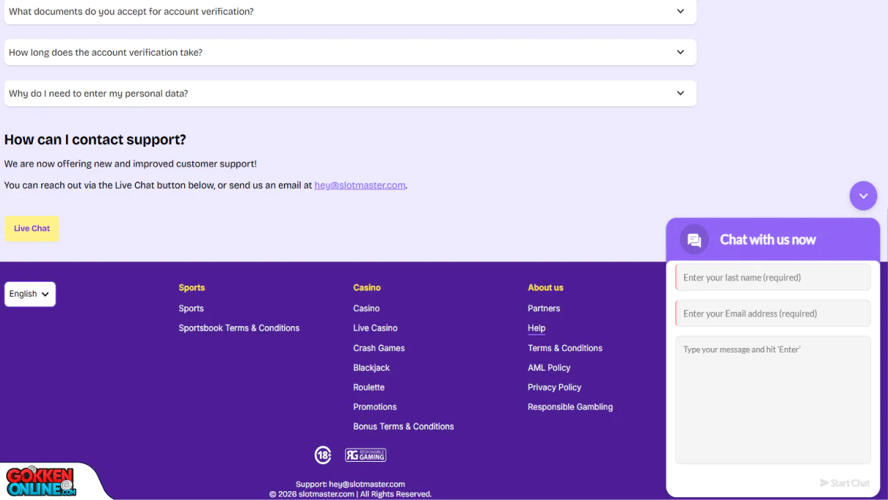The image size is (888, 500).
Task: Open the hey@slotmaster.com email link
Action: pos(360,186)
